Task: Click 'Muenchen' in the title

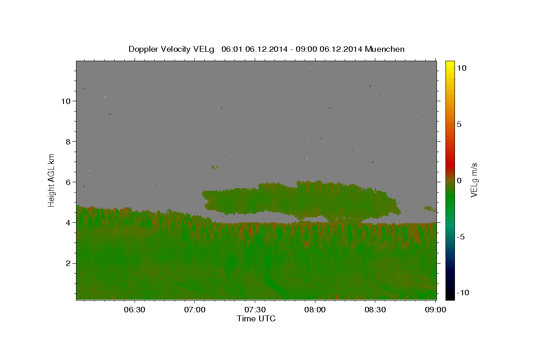Action: pos(385,49)
